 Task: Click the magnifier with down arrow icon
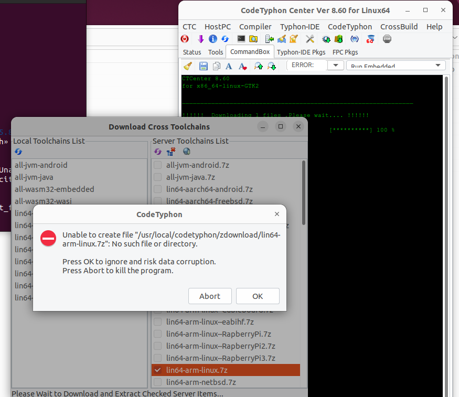[x=272, y=66]
